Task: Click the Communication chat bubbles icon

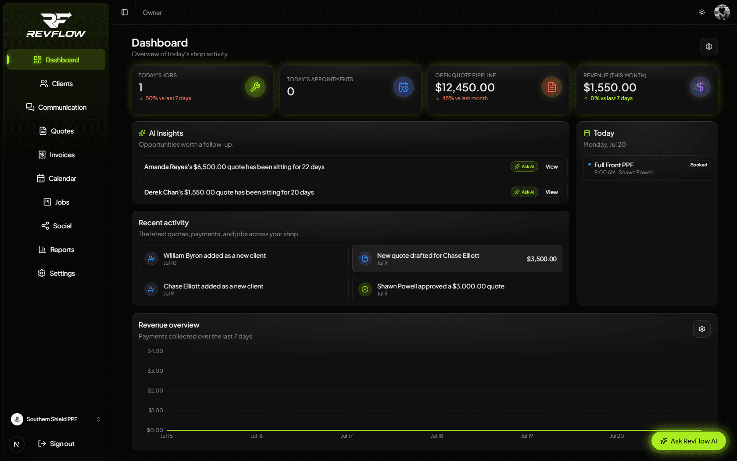Action: 30,107
